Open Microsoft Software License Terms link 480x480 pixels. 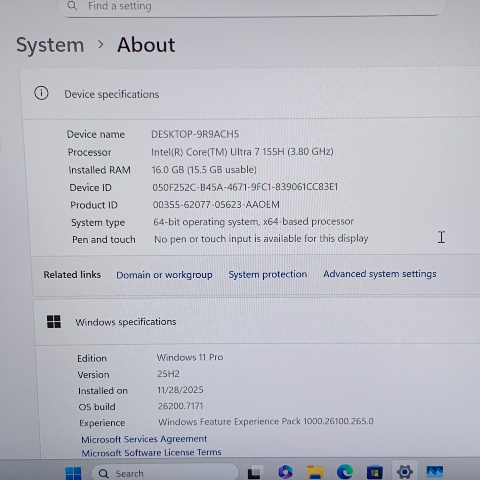[151, 452]
